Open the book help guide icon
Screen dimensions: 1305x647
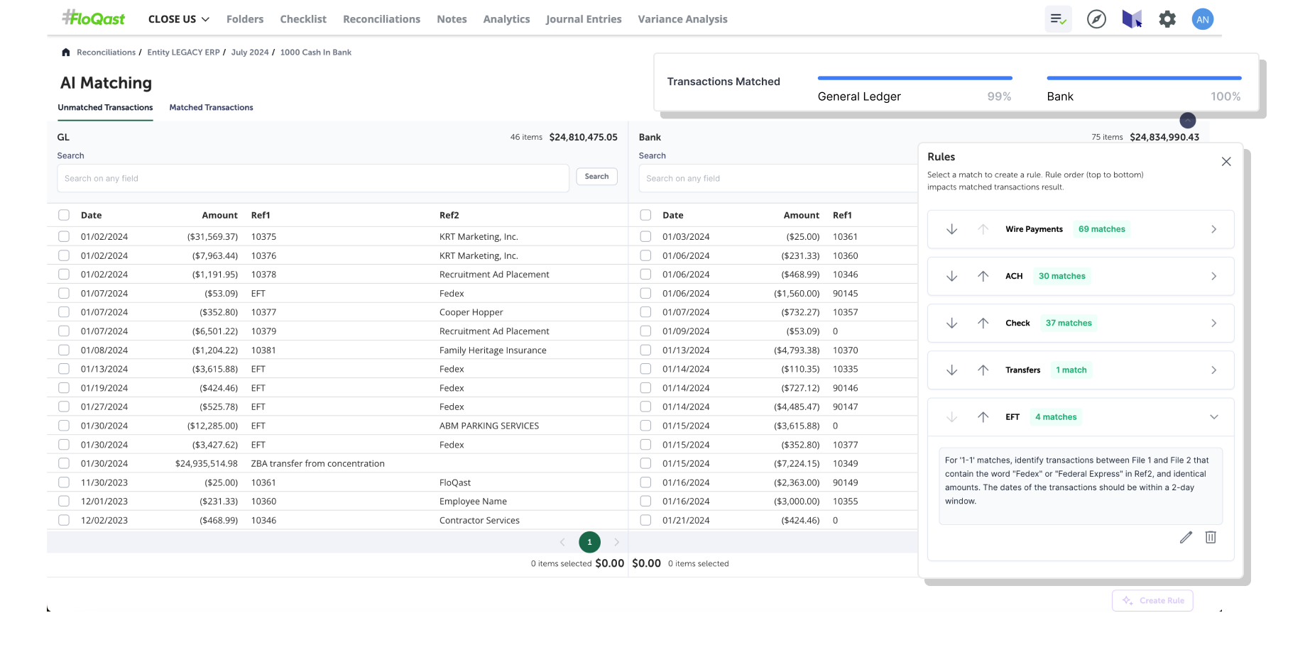tap(1132, 19)
